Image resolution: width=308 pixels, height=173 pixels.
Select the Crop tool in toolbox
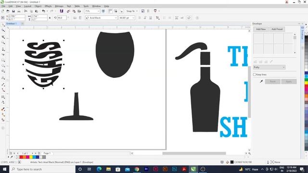coord(3,37)
